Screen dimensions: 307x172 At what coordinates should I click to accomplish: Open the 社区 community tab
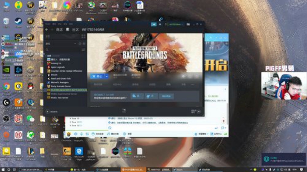[x=75, y=29]
